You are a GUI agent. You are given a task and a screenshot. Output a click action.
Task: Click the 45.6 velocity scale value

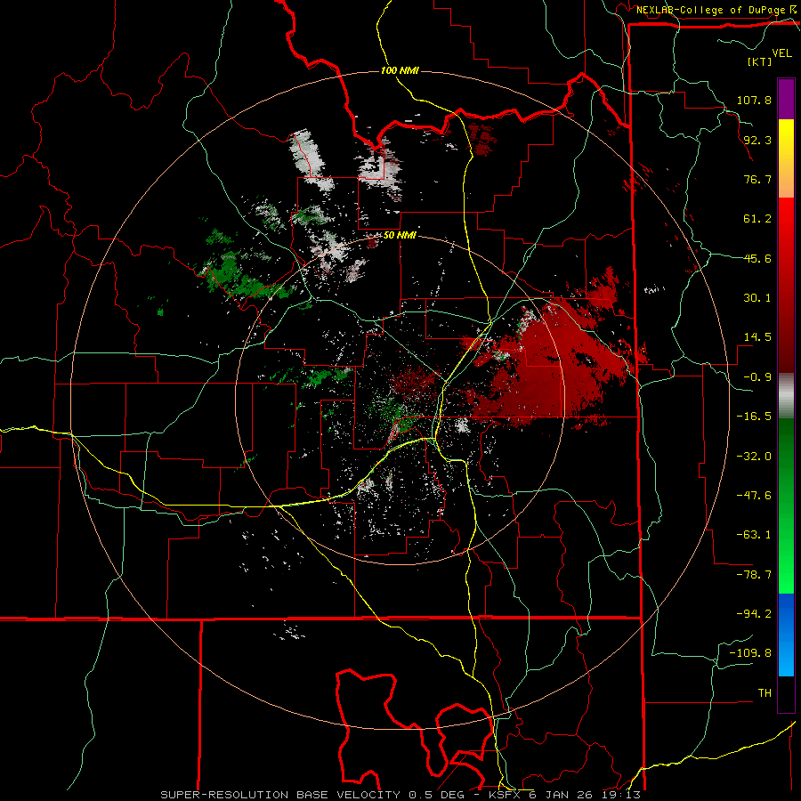(x=757, y=258)
